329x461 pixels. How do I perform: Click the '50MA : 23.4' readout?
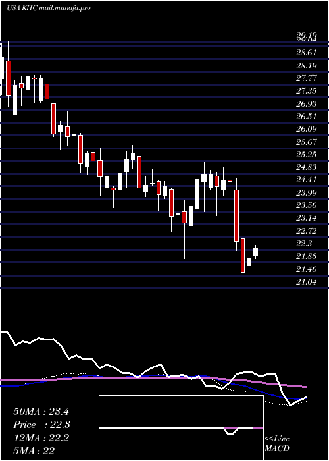pyautogui.click(x=41, y=412)
